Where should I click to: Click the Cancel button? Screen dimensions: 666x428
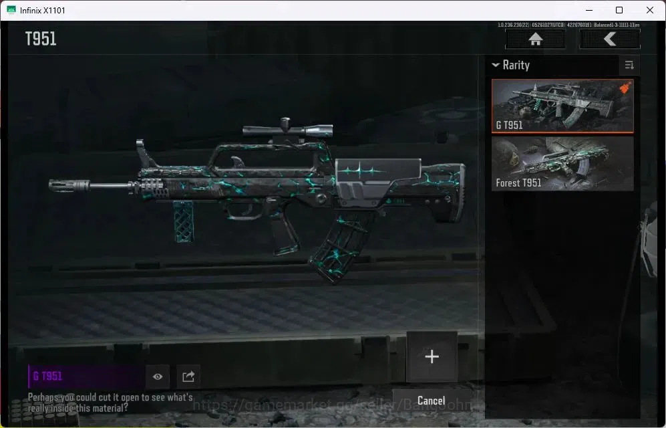(431, 401)
